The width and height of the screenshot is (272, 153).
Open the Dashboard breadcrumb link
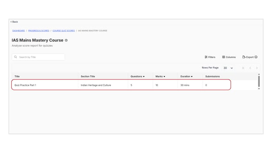coord(19,31)
